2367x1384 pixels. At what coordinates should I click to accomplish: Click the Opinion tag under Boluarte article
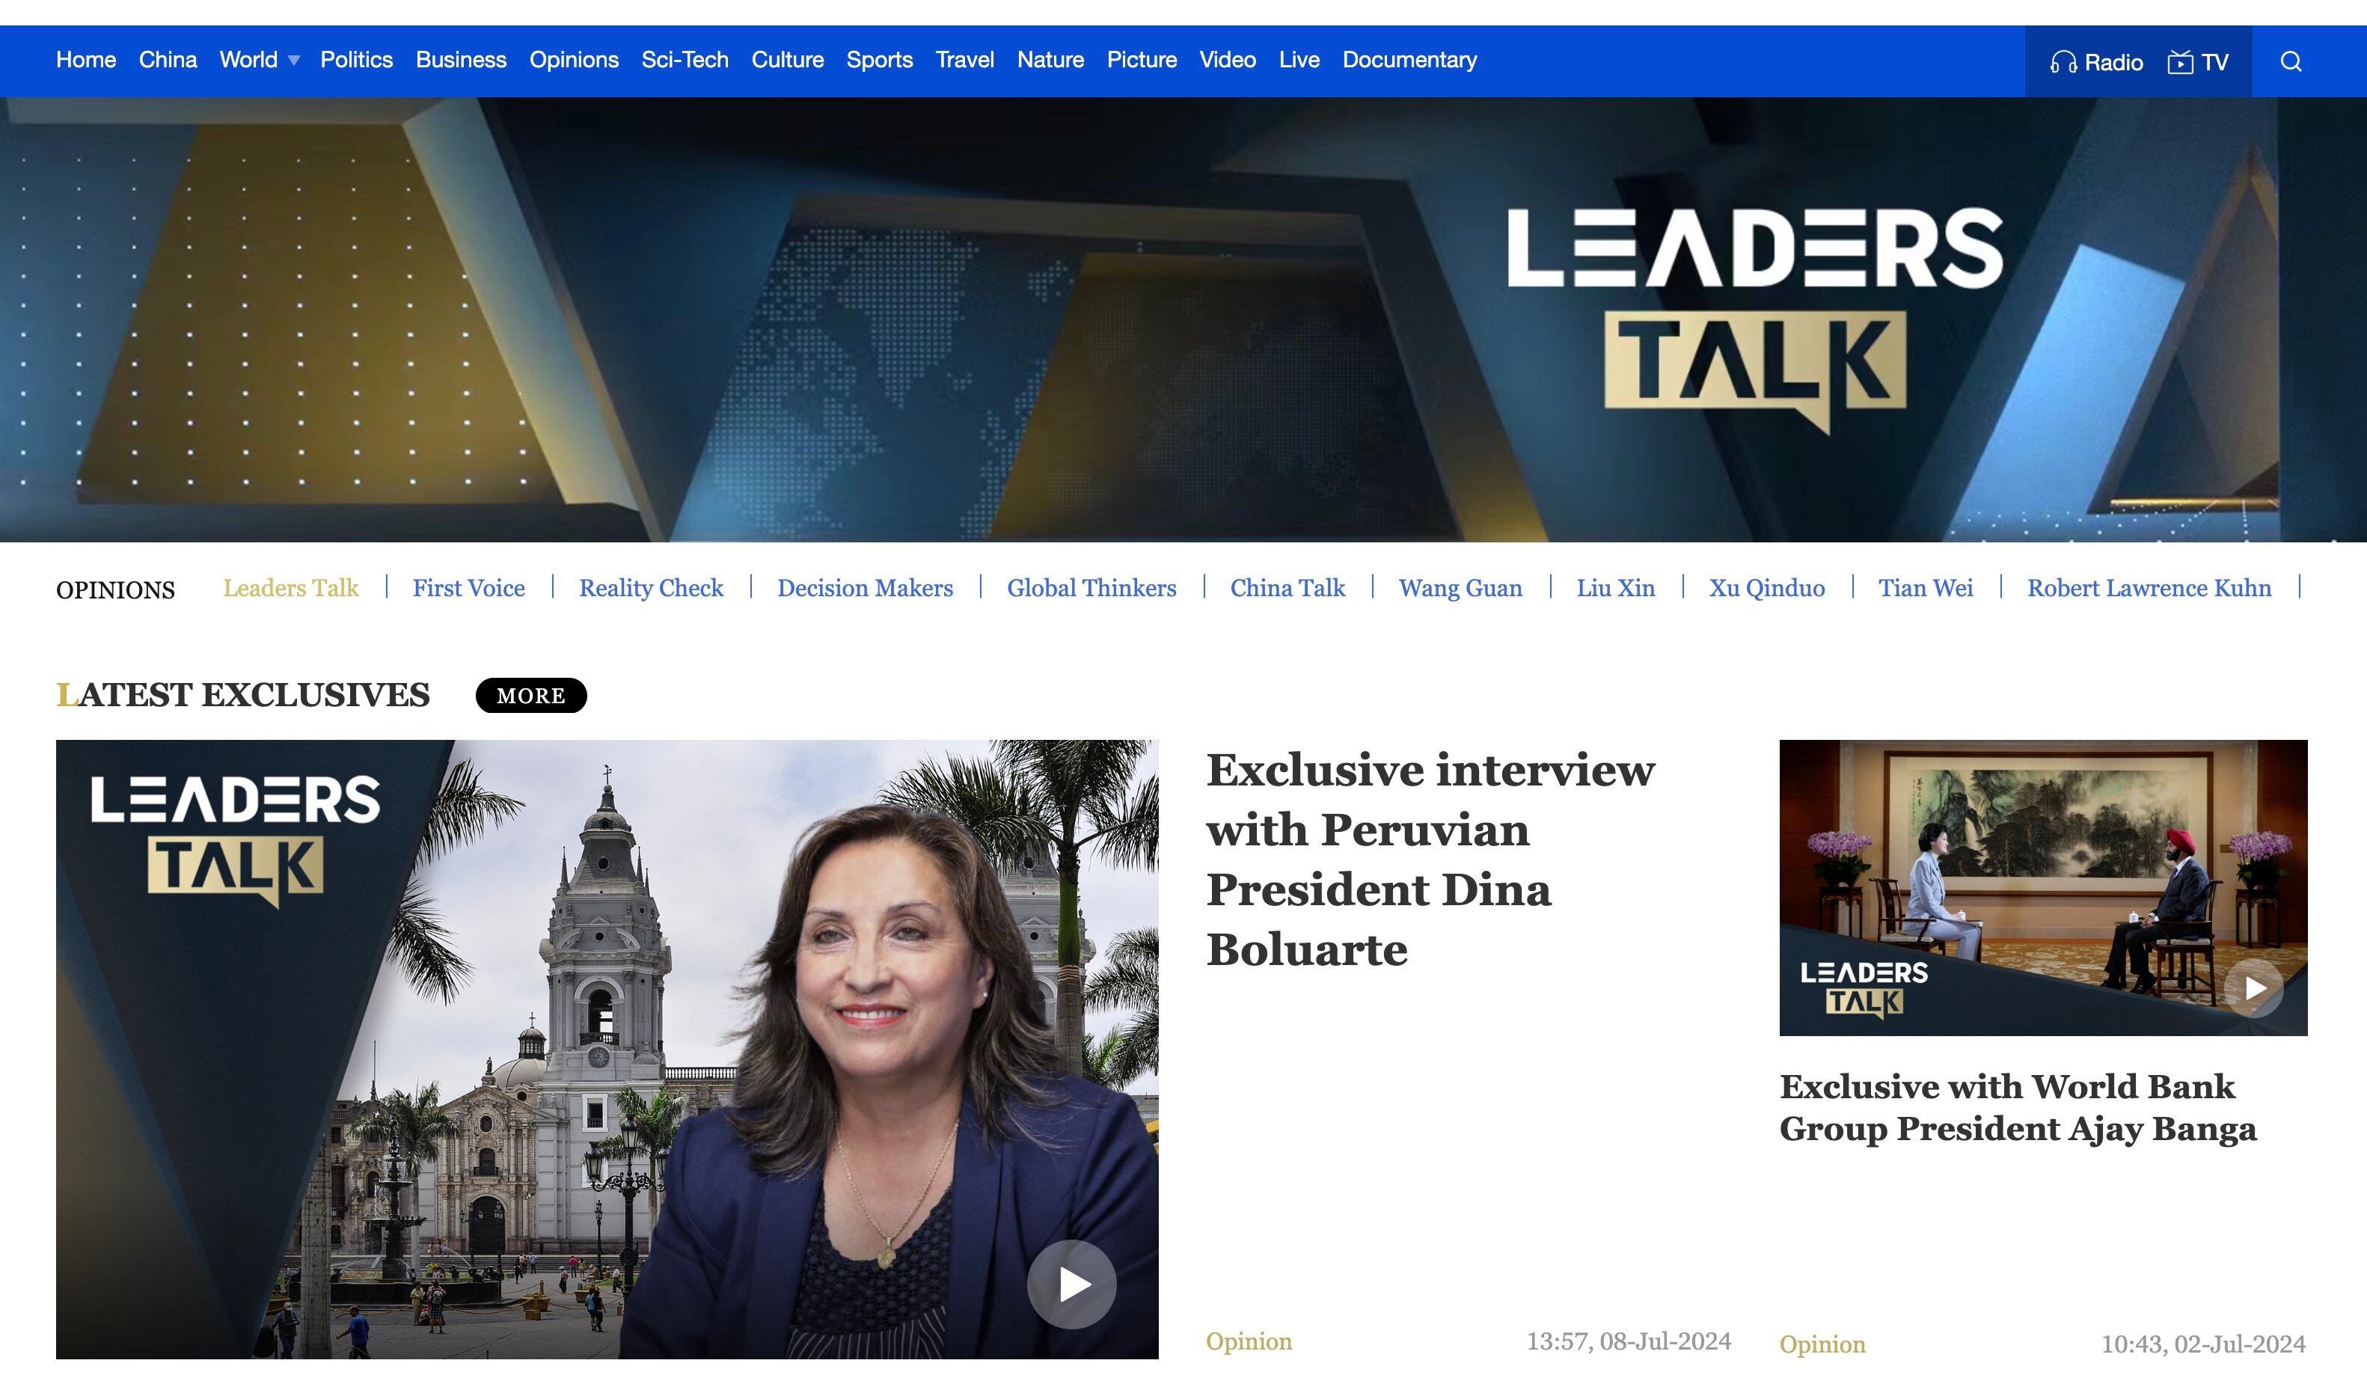point(1249,1341)
